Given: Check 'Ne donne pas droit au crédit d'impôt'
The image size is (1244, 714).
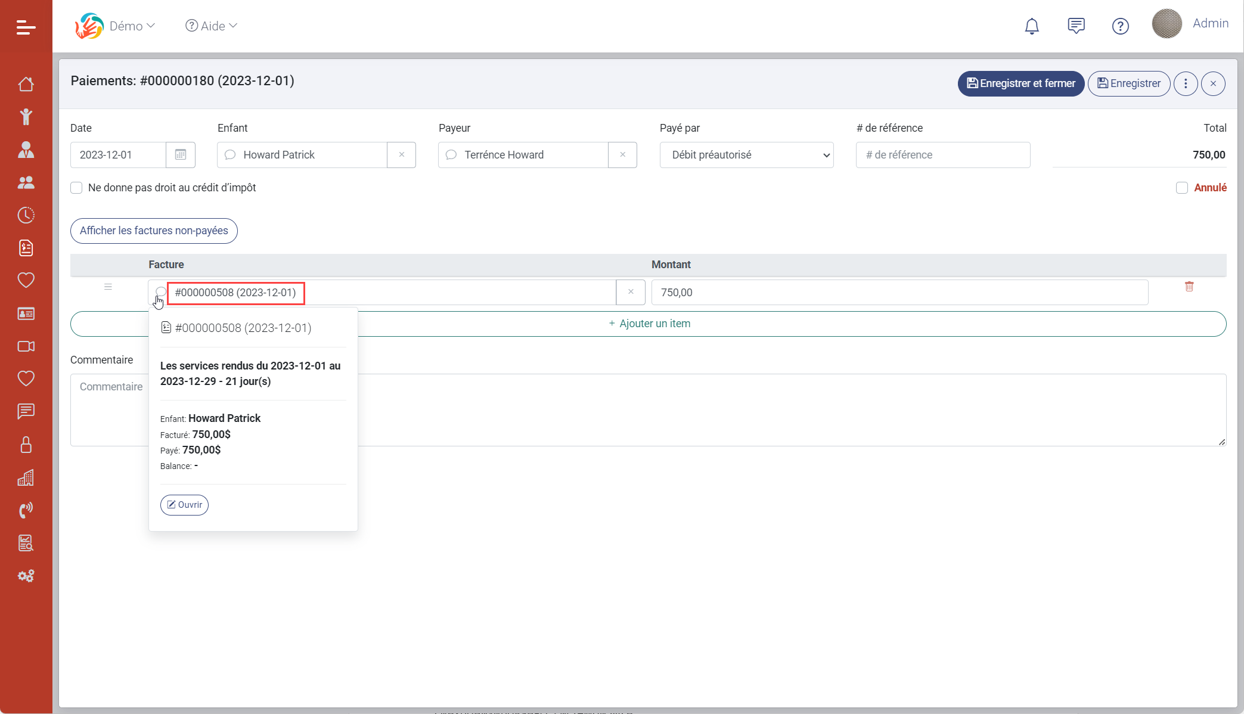Looking at the screenshot, I should click(76, 188).
